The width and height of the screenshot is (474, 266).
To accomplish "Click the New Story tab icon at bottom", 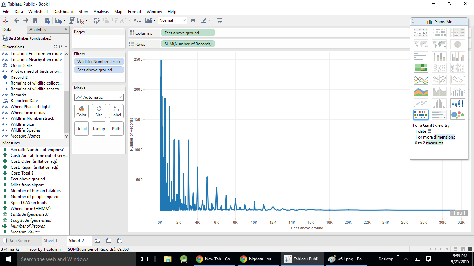I will pyautogui.click(x=120, y=241).
